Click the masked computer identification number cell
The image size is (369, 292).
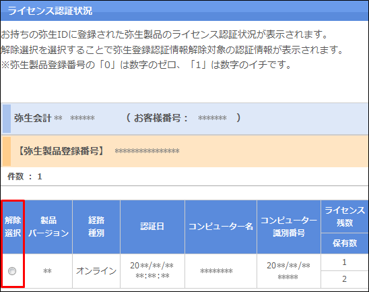[x=288, y=271]
